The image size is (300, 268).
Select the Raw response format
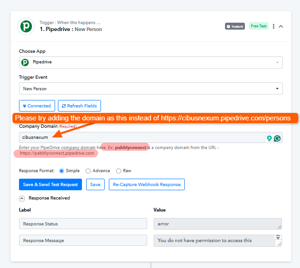pos(119,171)
